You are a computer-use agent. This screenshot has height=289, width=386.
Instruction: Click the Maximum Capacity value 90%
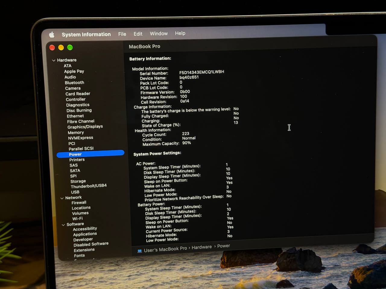187,143
